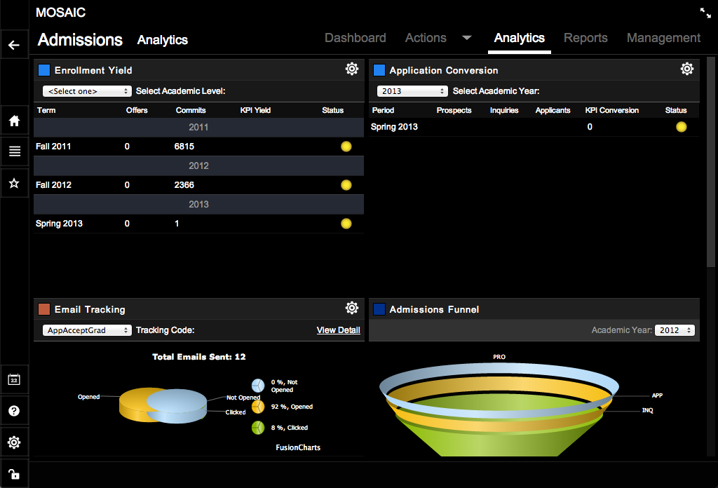Open favorites star icon in sidebar

point(14,183)
